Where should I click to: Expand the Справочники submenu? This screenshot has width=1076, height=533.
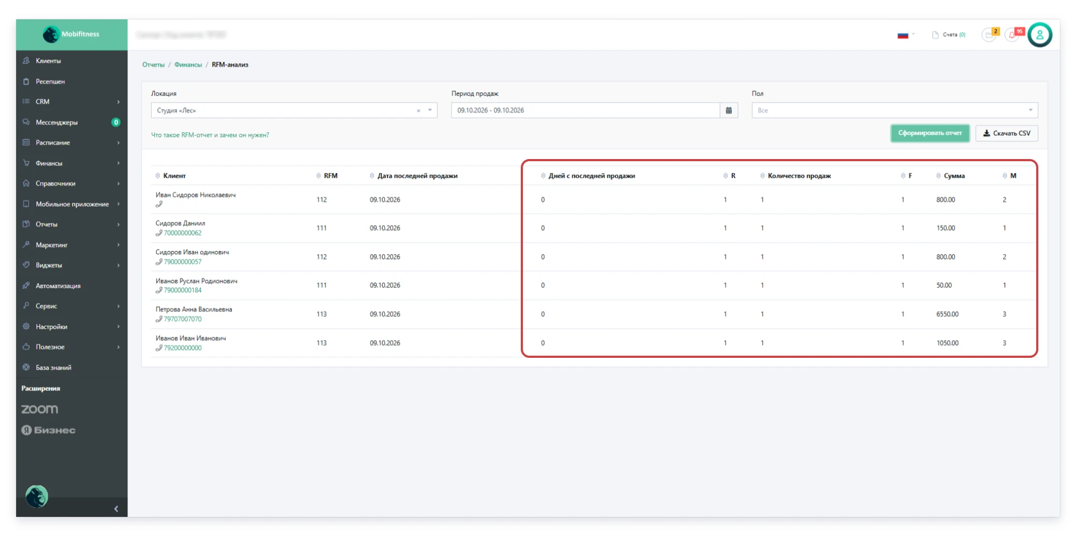point(72,183)
